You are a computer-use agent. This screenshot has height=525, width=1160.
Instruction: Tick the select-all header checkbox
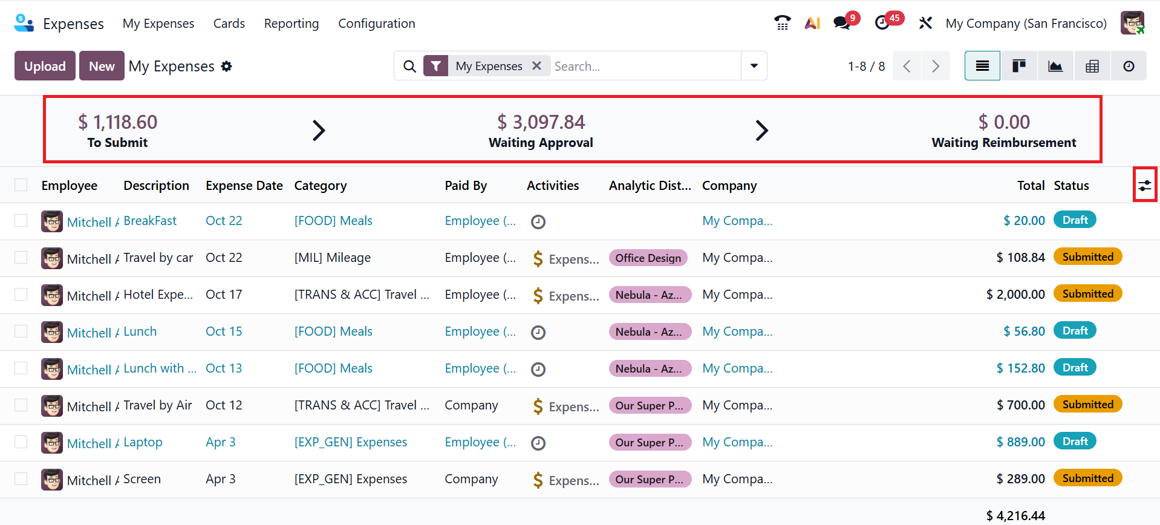point(21,185)
